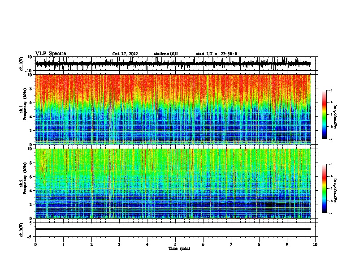Image resolution: width=355 pixels, height=274 pixels.
Task: Click the "station=OUI" header label
Action: 166,54
